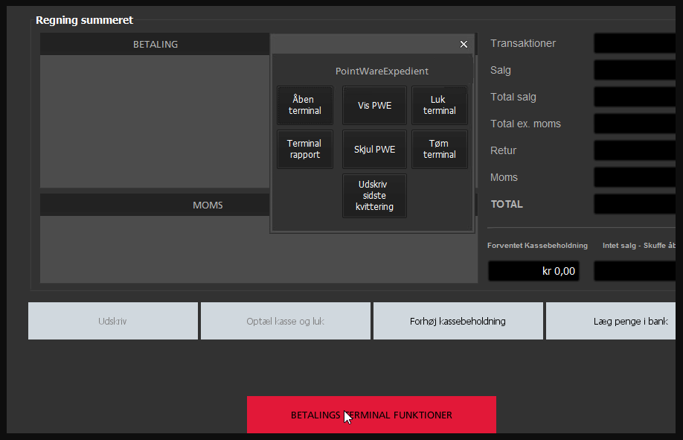Image resolution: width=683 pixels, height=440 pixels.
Task: Close the PointWareExpedient popup
Action: [464, 44]
